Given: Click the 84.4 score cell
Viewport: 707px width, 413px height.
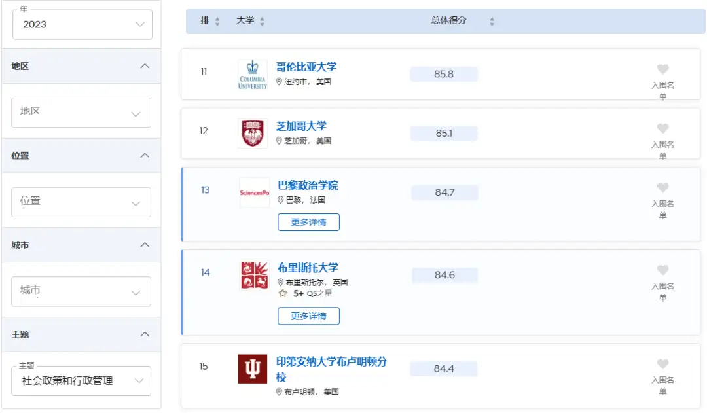Looking at the screenshot, I should (444, 368).
